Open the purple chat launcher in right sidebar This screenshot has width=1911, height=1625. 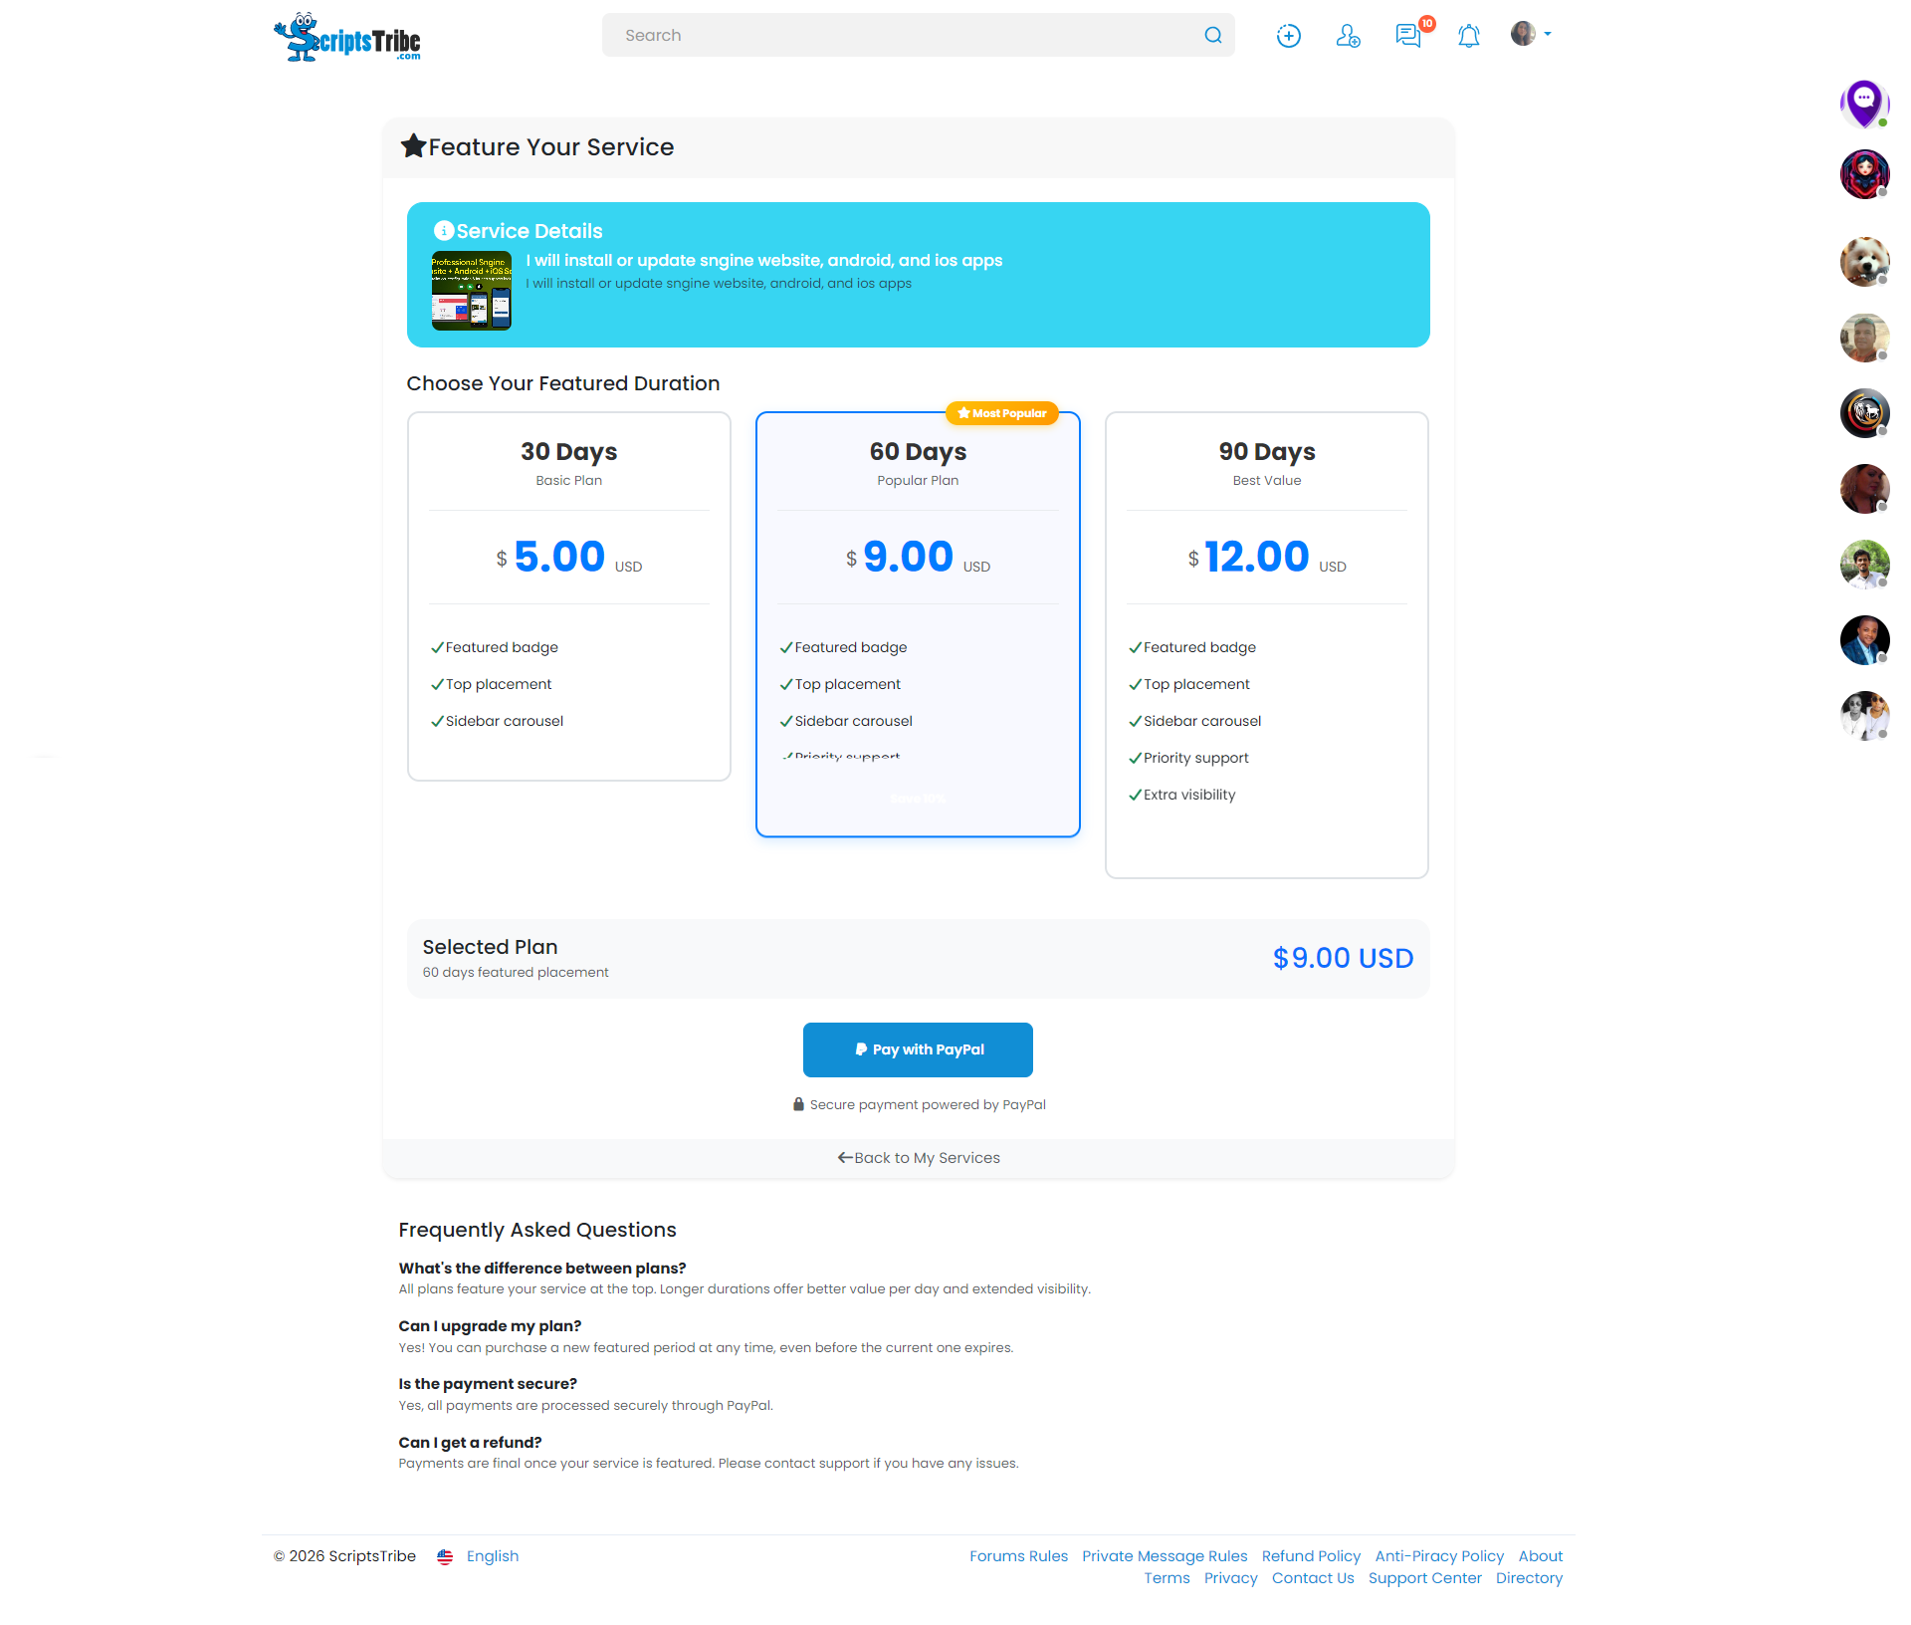click(x=1865, y=103)
